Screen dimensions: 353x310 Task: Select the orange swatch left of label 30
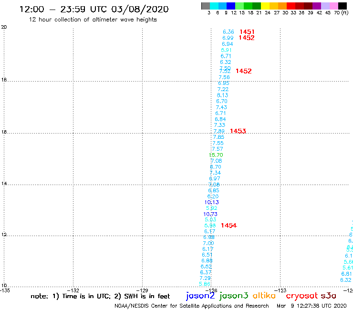[282, 6]
